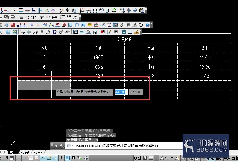Click the linked rings icon
The image size is (238, 162).
(122, 10)
